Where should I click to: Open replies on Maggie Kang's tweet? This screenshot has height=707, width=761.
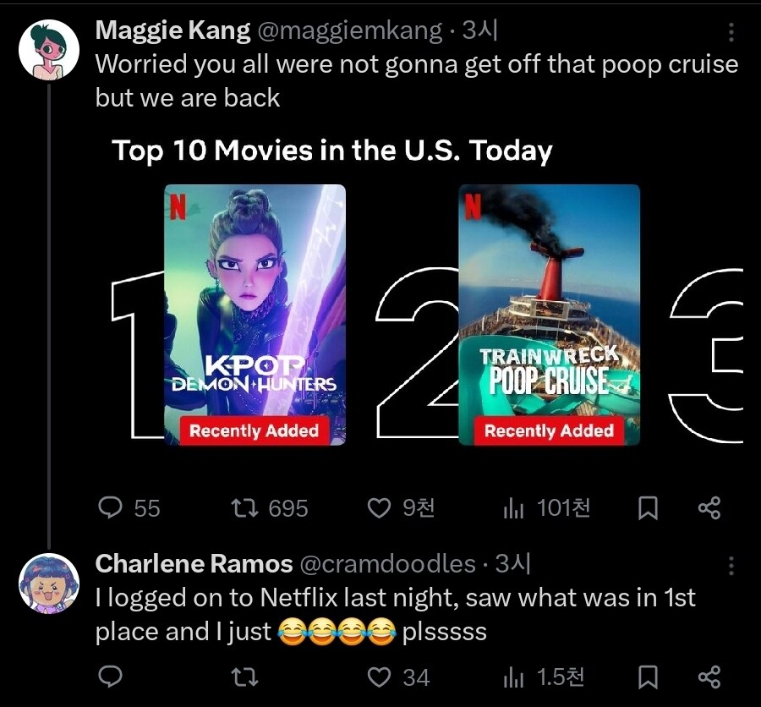[x=129, y=508]
